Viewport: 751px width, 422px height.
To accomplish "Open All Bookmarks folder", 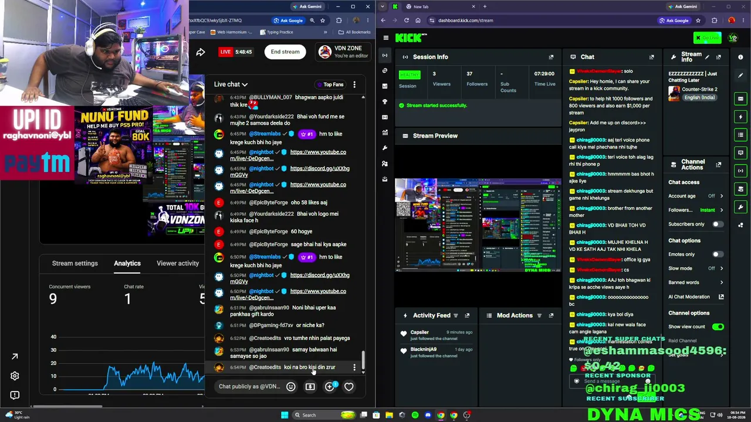I will pyautogui.click(x=355, y=32).
